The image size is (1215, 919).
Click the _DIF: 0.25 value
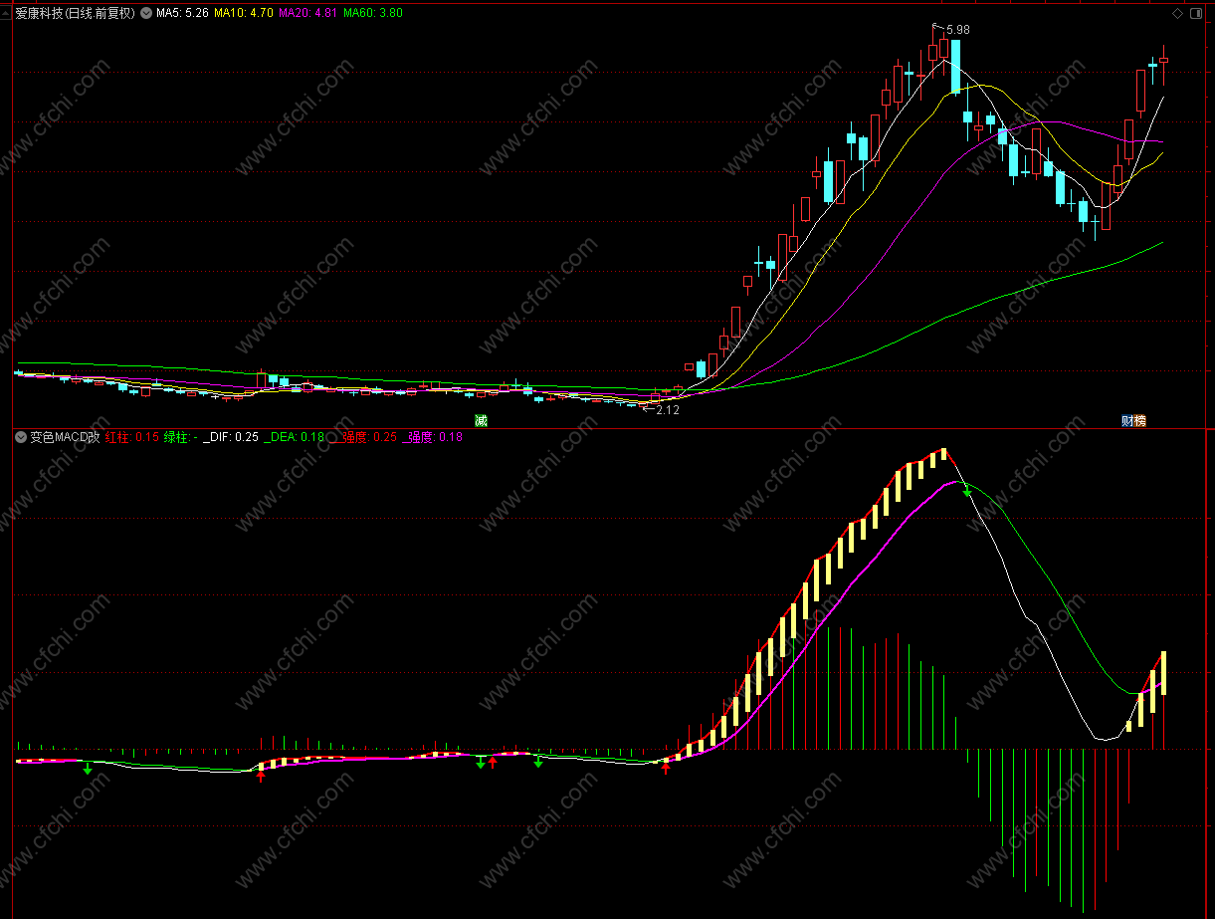(231, 437)
